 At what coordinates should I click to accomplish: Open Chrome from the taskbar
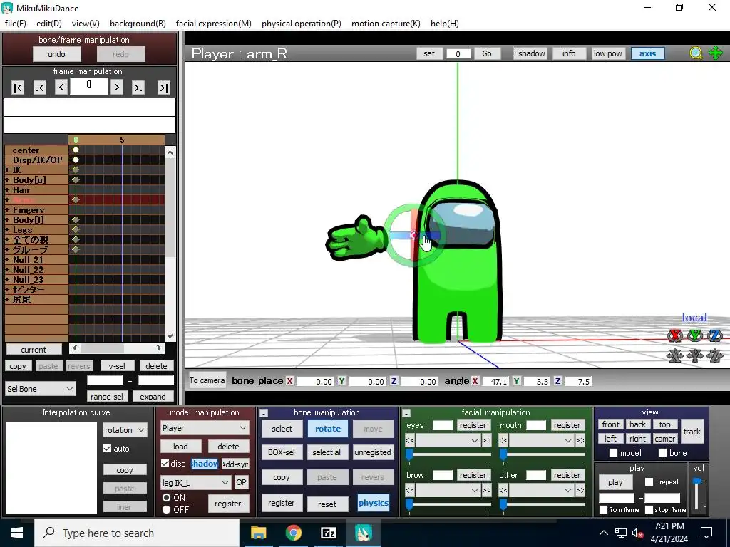coord(293,533)
